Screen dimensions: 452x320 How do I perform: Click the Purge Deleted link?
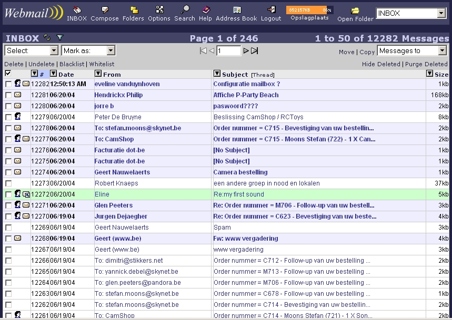[x=427, y=64]
